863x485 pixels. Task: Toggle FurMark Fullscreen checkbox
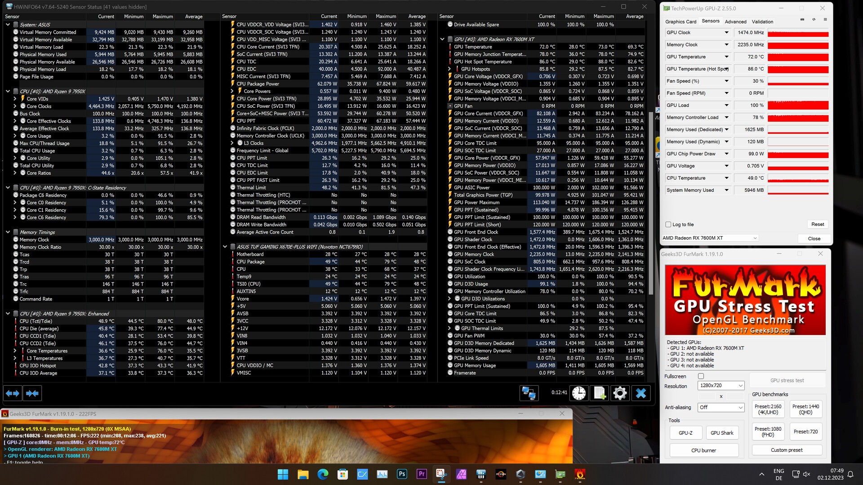point(701,376)
